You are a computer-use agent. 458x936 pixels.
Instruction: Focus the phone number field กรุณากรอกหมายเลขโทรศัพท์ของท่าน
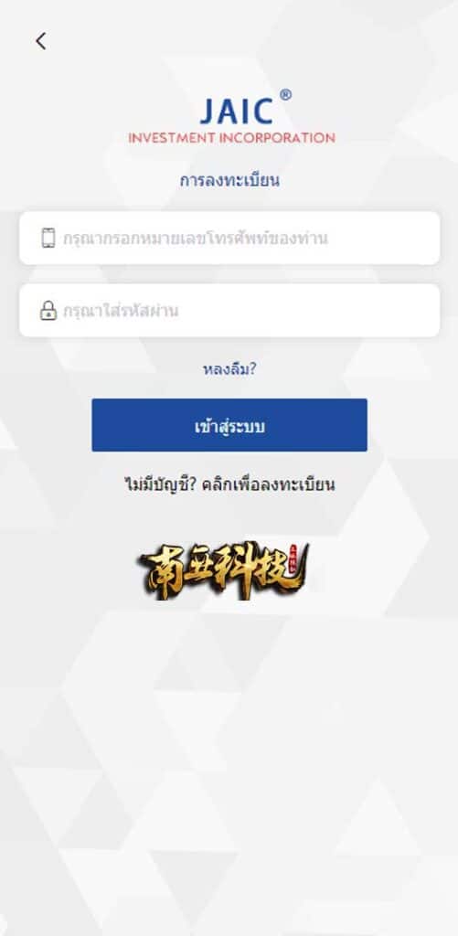pyautogui.click(x=229, y=238)
